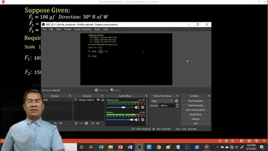Screen dimensions: 268x151
Task: Open source properties gear below Sources list
Action: 86,123
